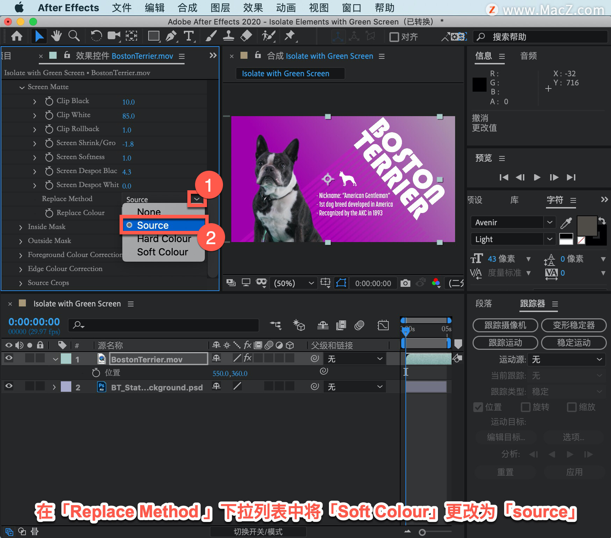Select the Pen tool

(x=171, y=36)
